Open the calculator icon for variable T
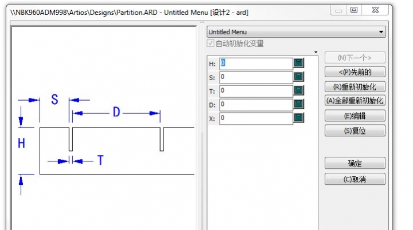Screen dimensions: 413x230 pos(299,90)
